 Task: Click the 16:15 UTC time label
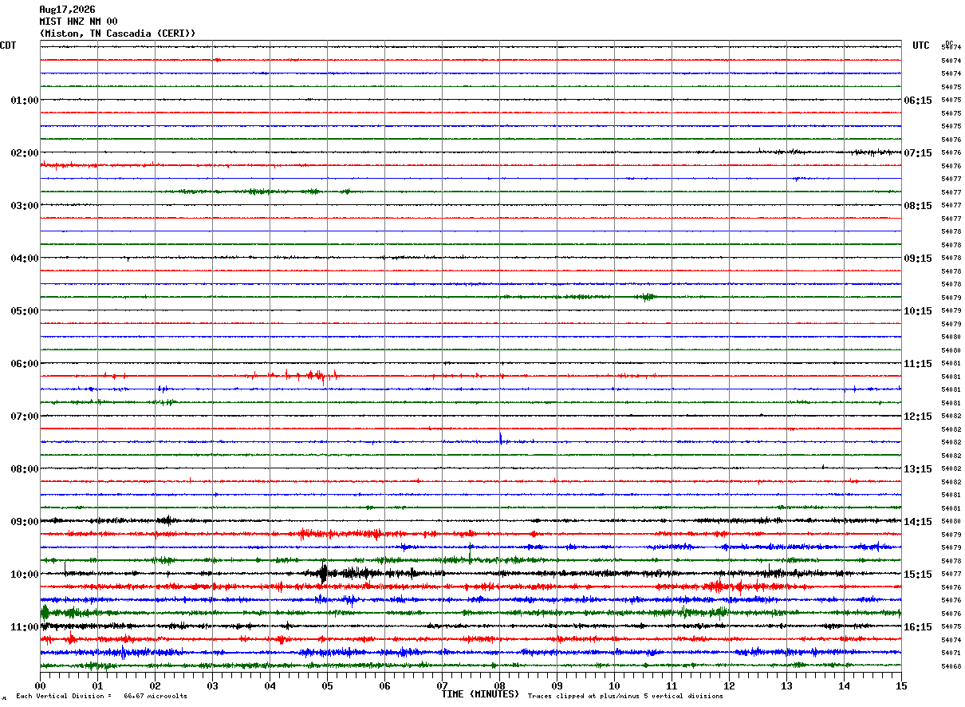click(x=918, y=627)
